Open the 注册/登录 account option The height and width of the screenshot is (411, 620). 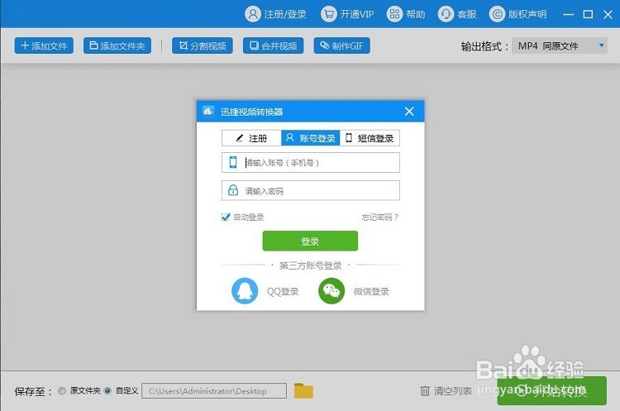275,14
